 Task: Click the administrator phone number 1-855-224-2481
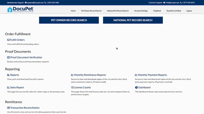53,3
